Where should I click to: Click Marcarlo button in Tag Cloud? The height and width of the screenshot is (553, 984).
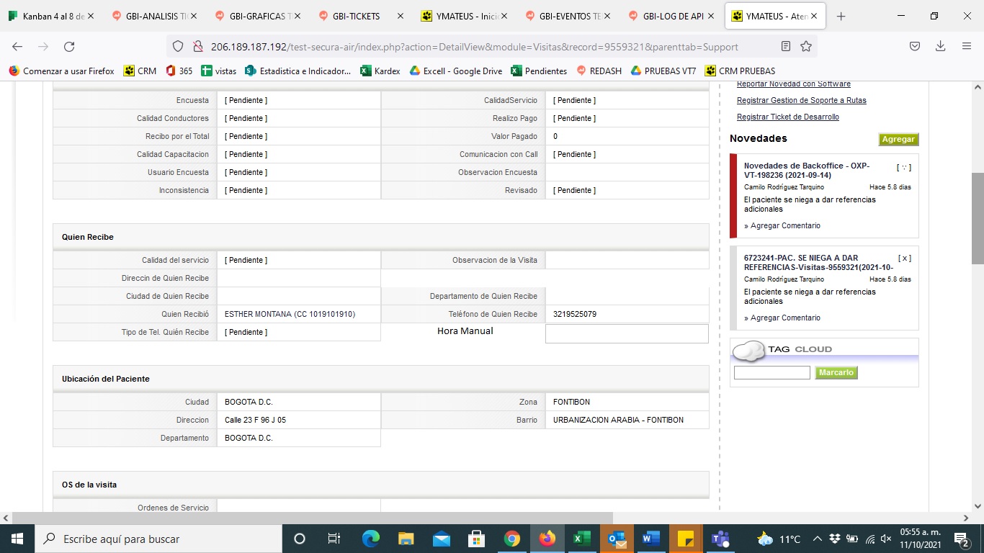pyautogui.click(x=836, y=372)
